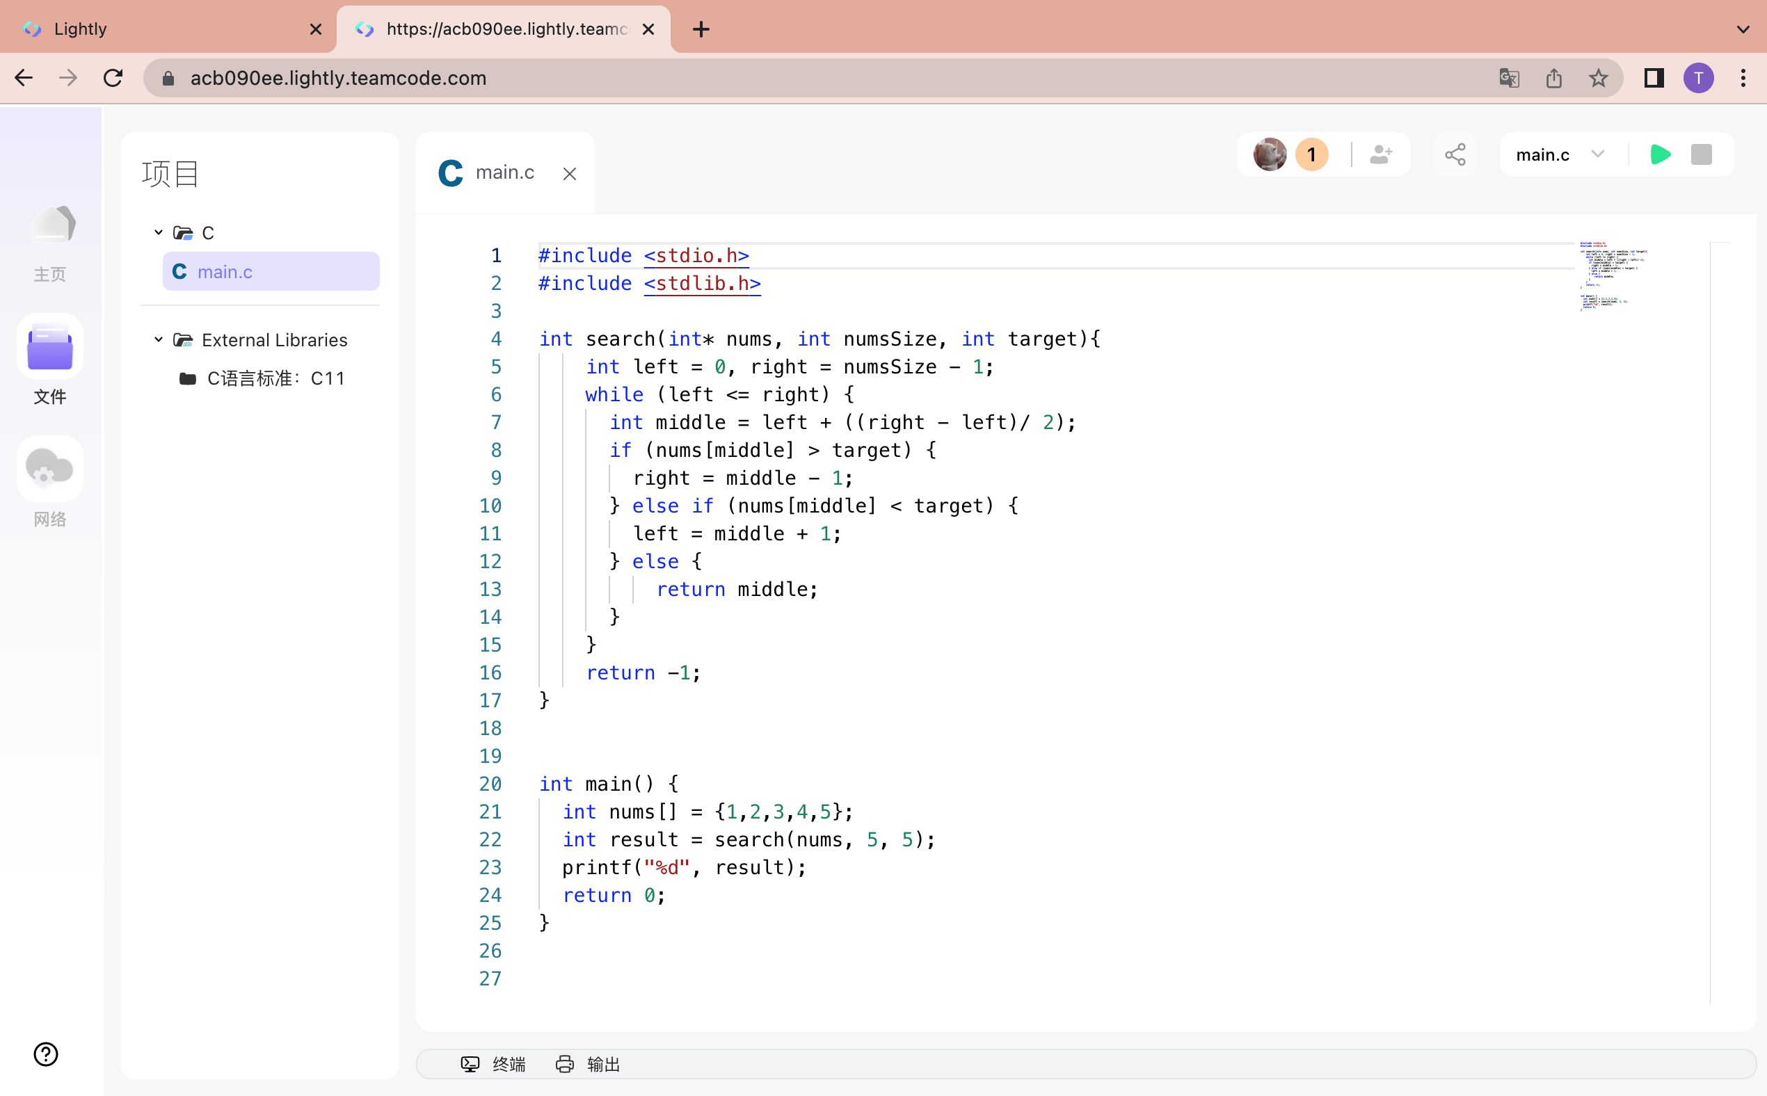Select main.c in the project tree
Image resolution: width=1767 pixels, height=1096 pixels.
pyautogui.click(x=225, y=271)
